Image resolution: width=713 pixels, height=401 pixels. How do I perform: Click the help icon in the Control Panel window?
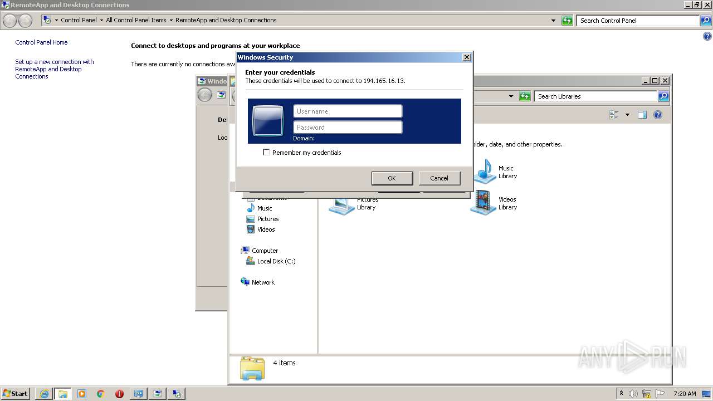(x=707, y=36)
